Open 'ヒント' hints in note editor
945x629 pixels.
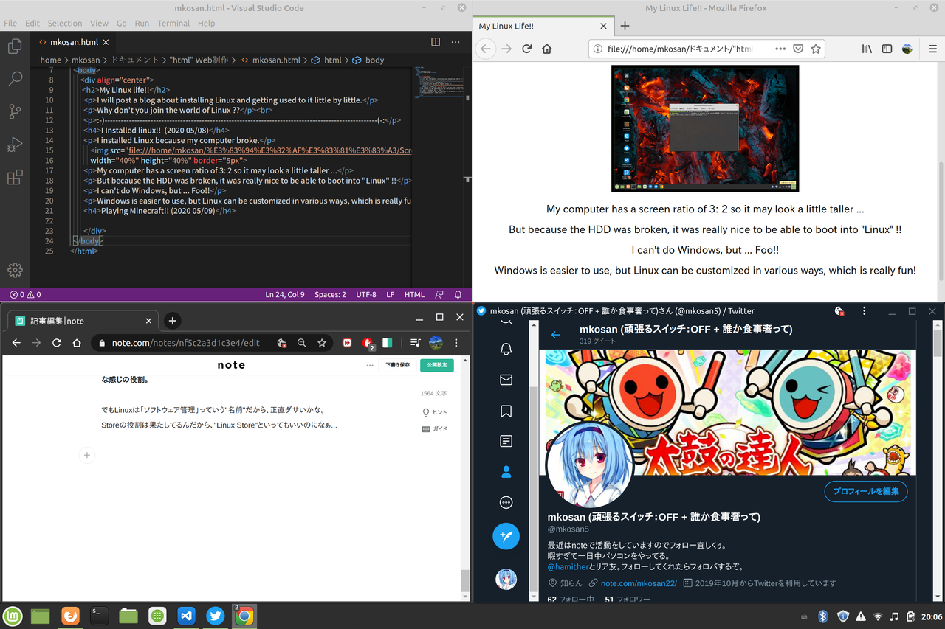[434, 412]
